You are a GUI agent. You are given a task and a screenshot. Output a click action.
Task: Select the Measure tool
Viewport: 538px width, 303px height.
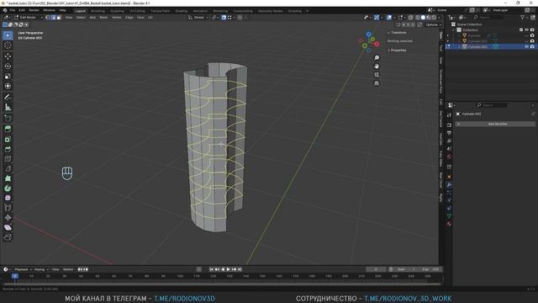[x=8, y=107]
